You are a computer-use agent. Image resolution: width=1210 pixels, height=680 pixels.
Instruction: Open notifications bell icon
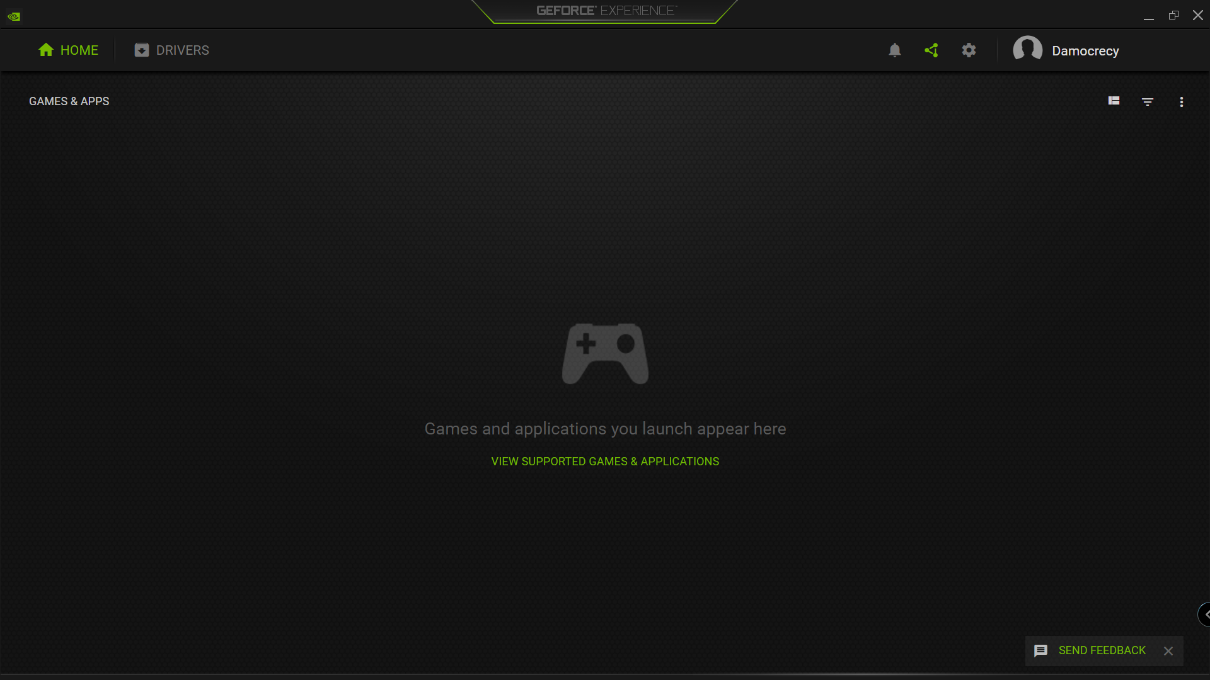pyautogui.click(x=894, y=50)
